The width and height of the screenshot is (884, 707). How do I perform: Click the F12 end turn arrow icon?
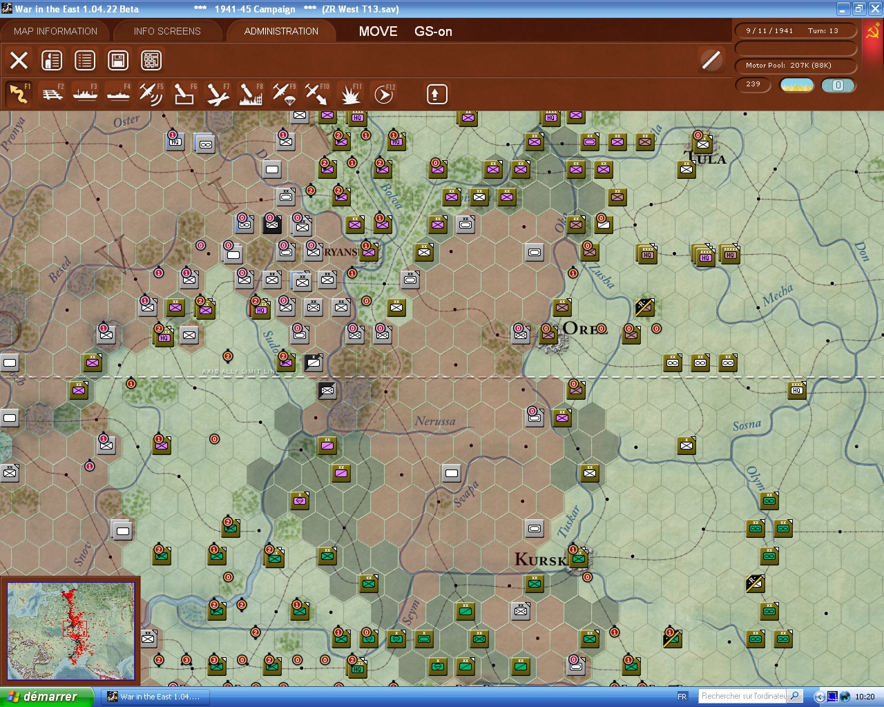[383, 94]
